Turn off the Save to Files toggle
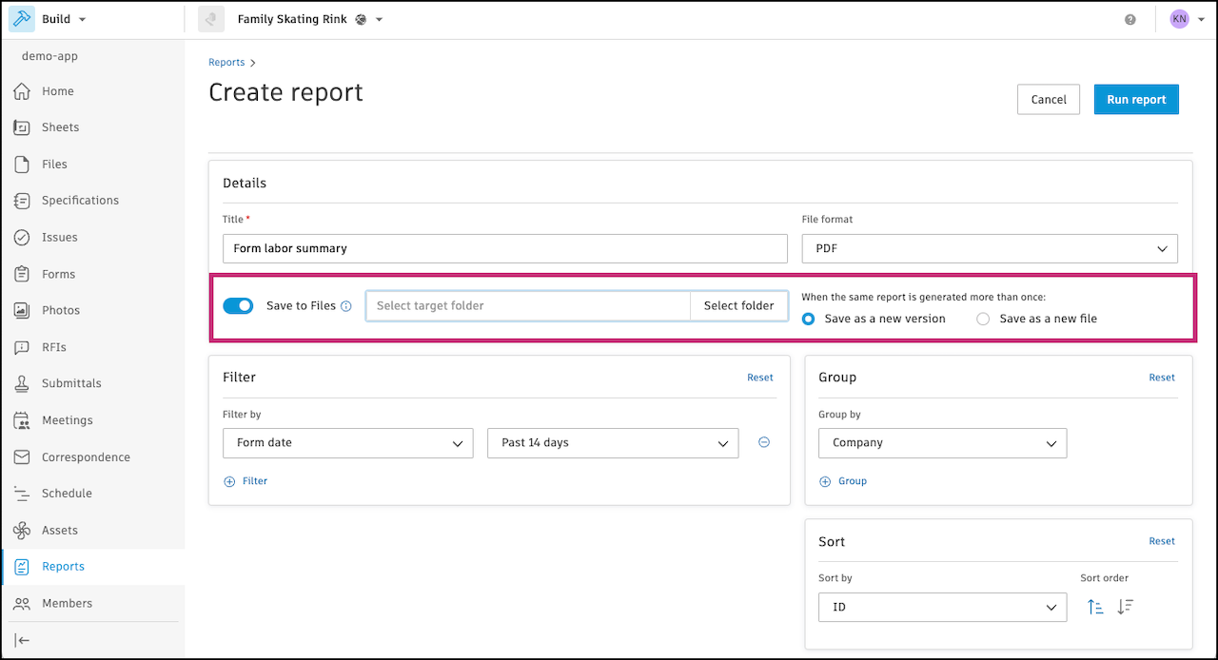 click(238, 305)
